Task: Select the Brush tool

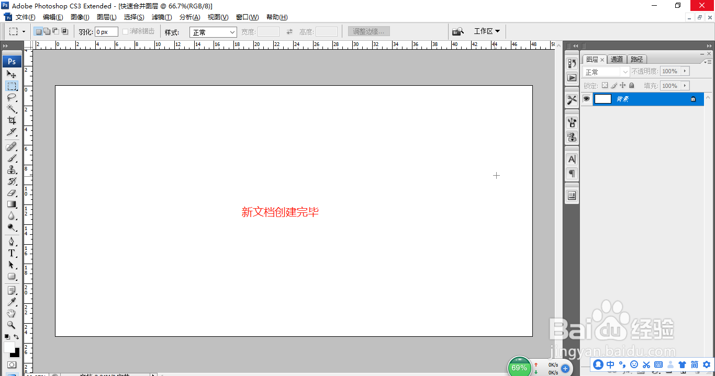Action: click(x=12, y=158)
